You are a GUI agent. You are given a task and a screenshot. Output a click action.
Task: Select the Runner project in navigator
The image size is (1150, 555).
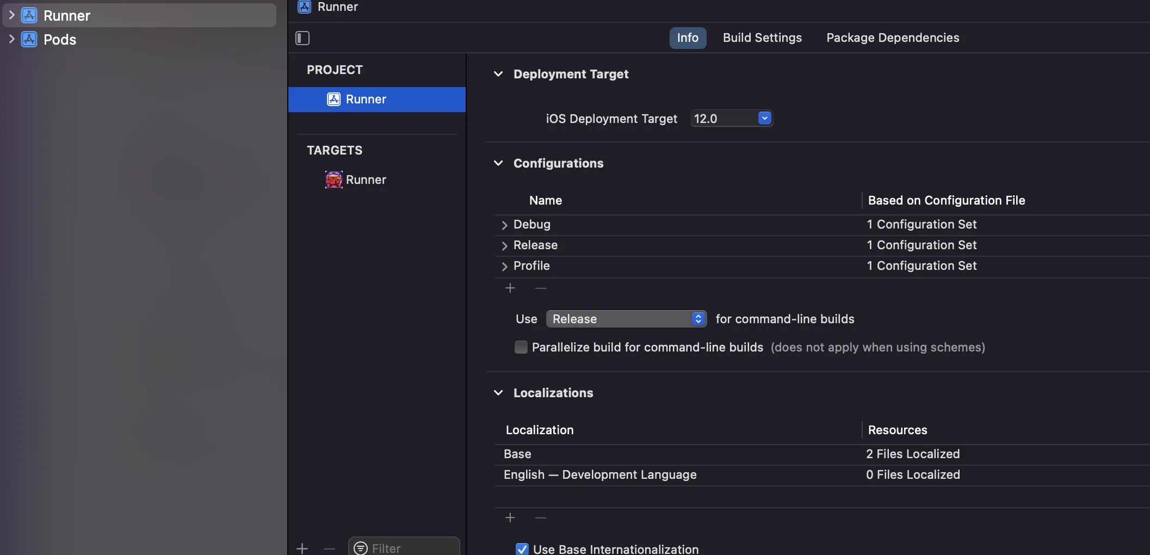pyautogui.click(x=140, y=15)
